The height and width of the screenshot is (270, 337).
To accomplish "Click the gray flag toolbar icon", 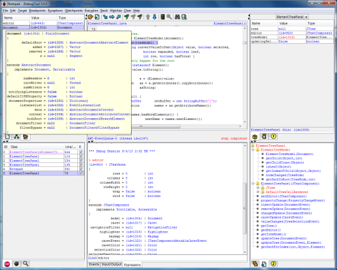I will (134, 17).
